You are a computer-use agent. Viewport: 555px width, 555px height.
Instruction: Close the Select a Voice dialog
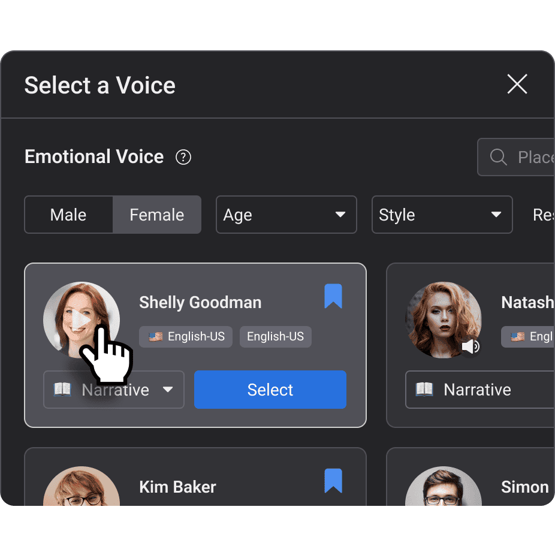(x=517, y=85)
